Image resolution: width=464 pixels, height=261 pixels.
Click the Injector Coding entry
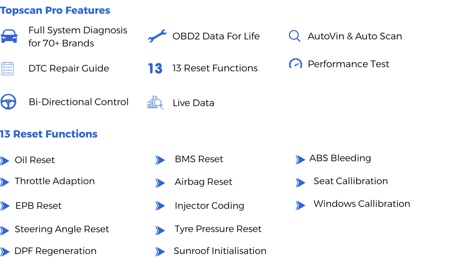pos(209,206)
